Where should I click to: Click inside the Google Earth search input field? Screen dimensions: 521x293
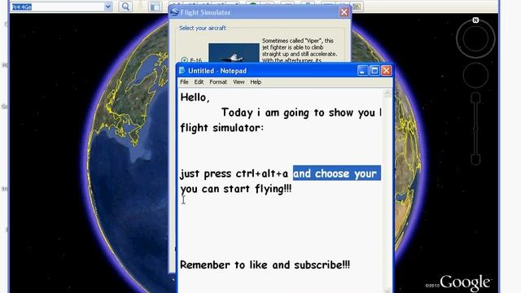[57, 7]
